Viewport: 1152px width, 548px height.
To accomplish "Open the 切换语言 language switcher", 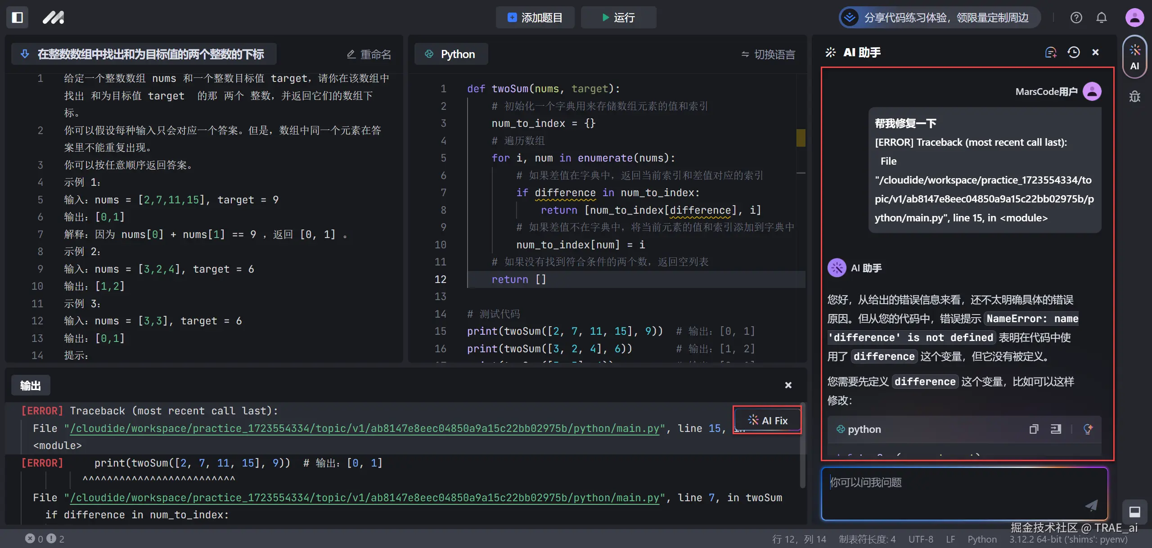I will pos(768,54).
